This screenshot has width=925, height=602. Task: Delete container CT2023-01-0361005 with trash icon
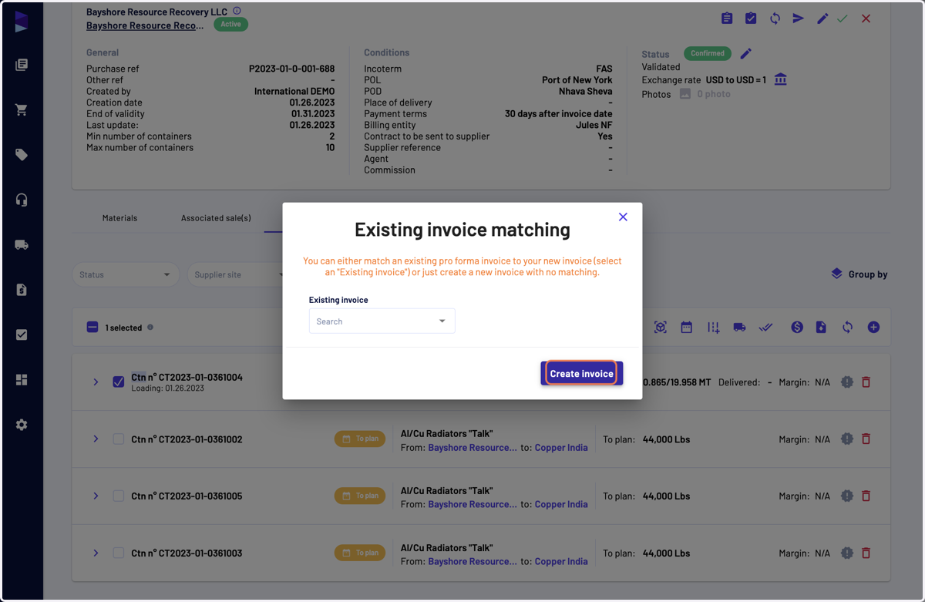pyautogui.click(x=866, y=496)
